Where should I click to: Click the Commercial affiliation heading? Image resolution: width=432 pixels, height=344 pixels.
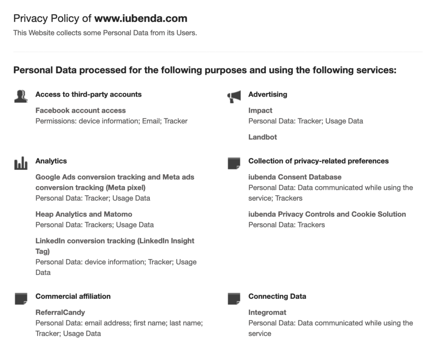pos(73,296)
